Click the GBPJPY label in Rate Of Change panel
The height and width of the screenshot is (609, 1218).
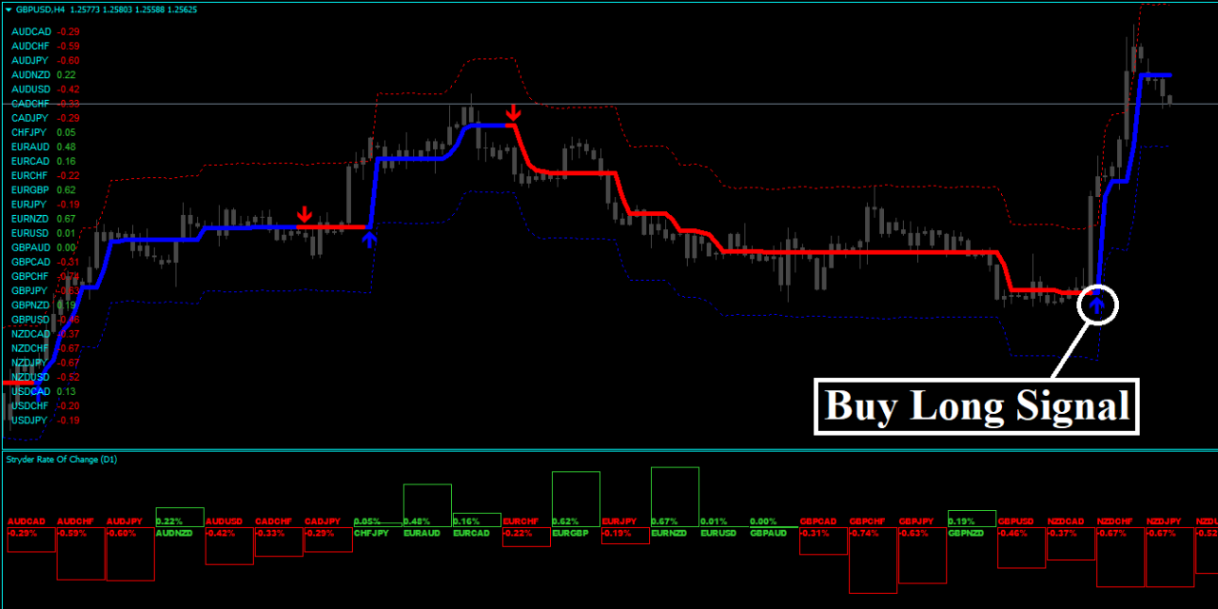917,521
